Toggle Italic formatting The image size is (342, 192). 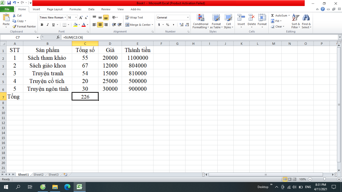click(x=48, y=25)
